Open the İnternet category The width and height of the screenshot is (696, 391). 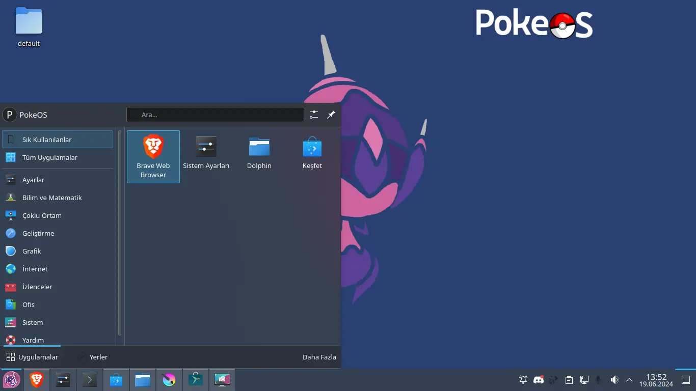pos(58,269)
